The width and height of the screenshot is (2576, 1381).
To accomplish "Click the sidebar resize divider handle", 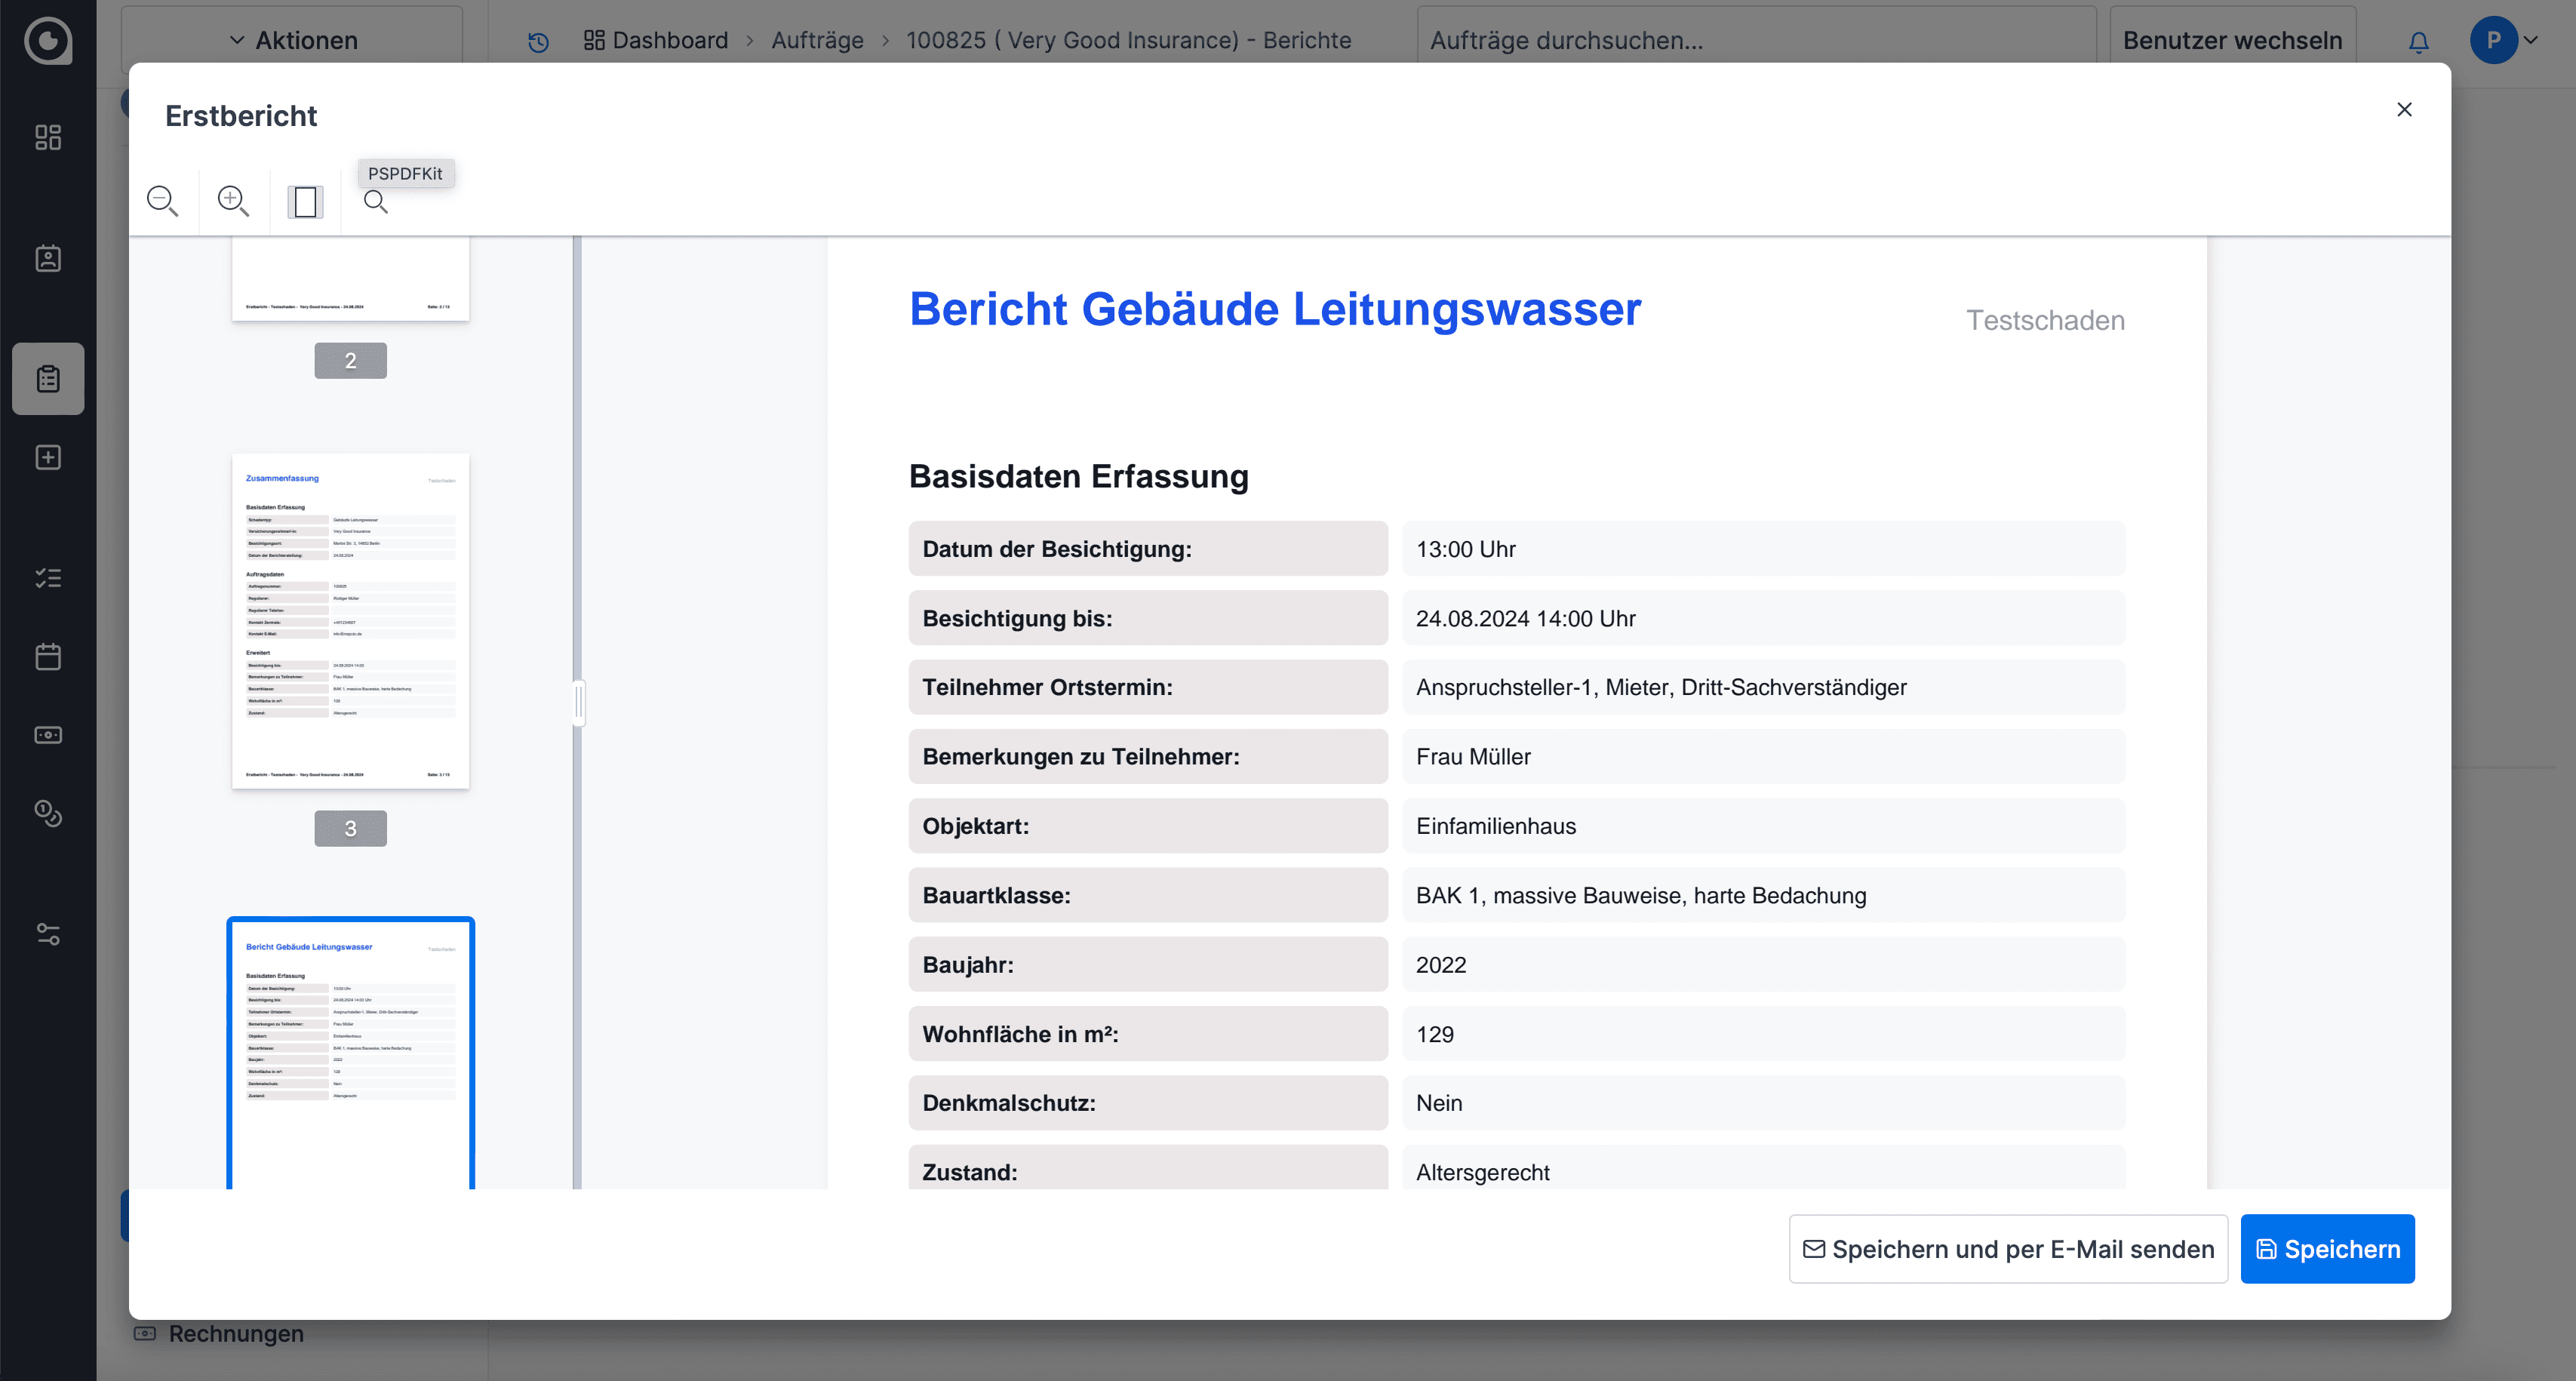I will (x=578, y=703).
